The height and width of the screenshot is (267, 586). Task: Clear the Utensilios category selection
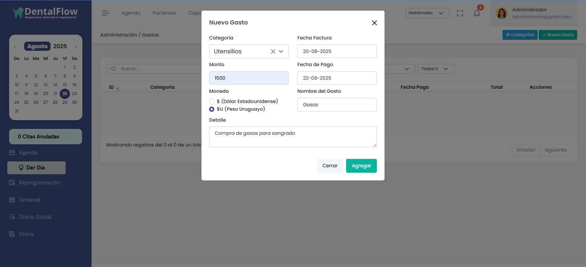[273, 52]
